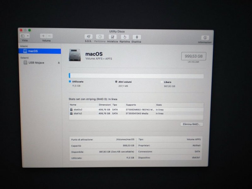Click the Partiziona toolbar icon
Image resolution: width=252 pixels, height=189 pixels.
pyautogui.click(x=100, y=37)
